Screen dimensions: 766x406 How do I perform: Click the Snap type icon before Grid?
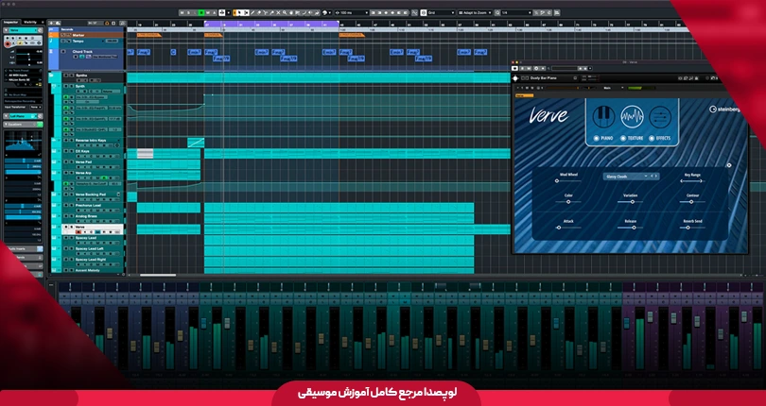(x=424, y=12)
